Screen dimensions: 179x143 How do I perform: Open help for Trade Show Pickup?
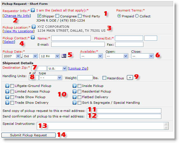(x=7, y=97)
